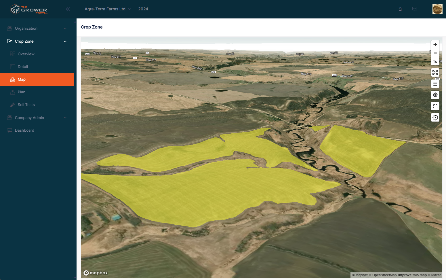Open the user profile avatar
The height and width of the screenshot is (280, 446).
(x=437, y=9)
